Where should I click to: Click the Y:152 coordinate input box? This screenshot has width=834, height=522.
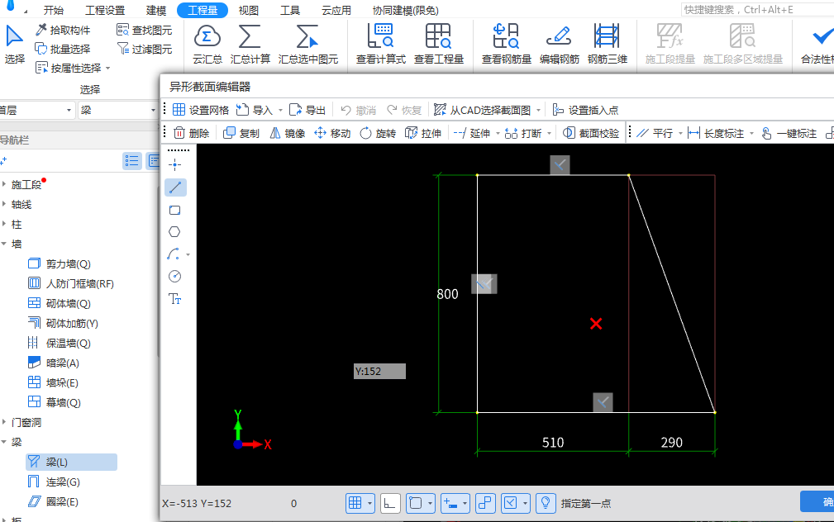[379, 371]
